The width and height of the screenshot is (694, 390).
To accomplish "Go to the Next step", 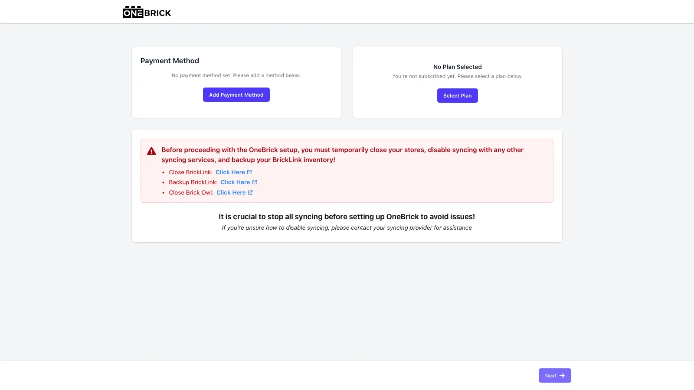I will [555, 376].
